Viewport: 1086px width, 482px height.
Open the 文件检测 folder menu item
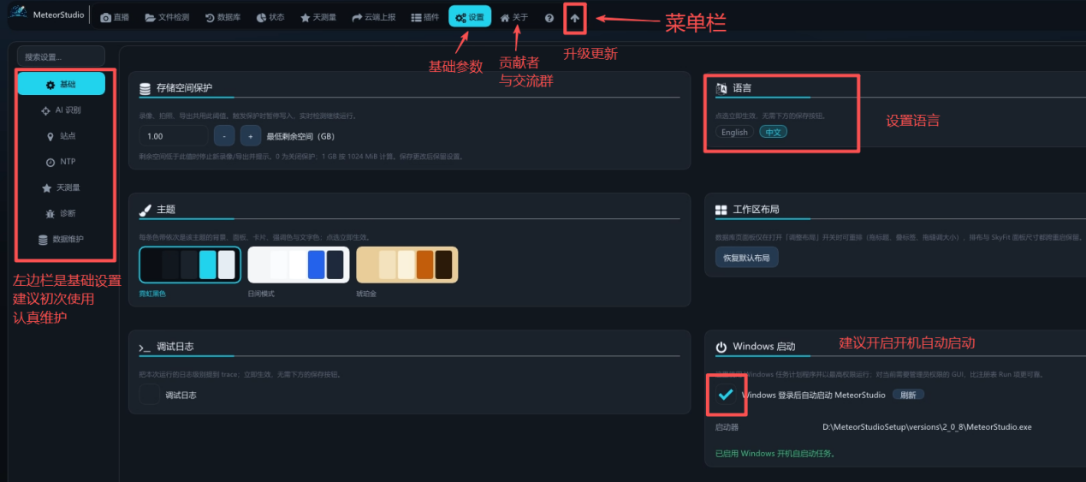167,17
